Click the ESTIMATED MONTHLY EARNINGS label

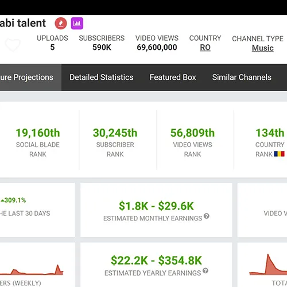[x=153, y=218]
